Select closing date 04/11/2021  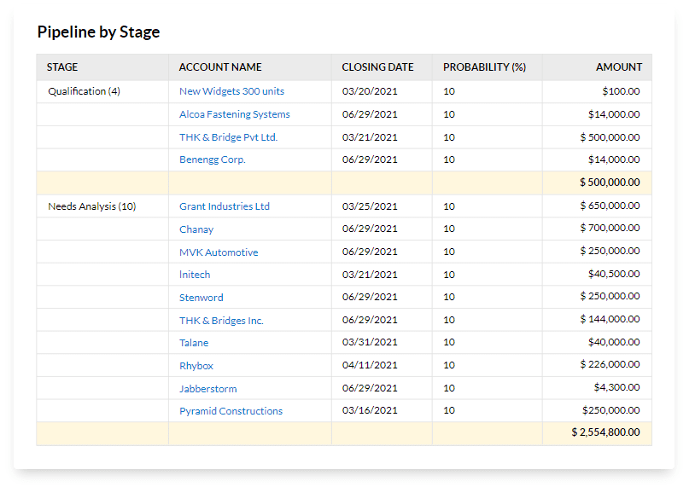click(370, 365)
